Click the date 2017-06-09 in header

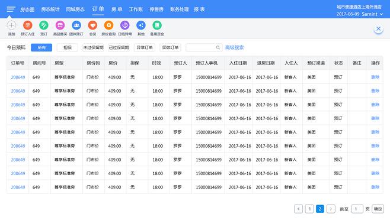[x=348, y=14]
